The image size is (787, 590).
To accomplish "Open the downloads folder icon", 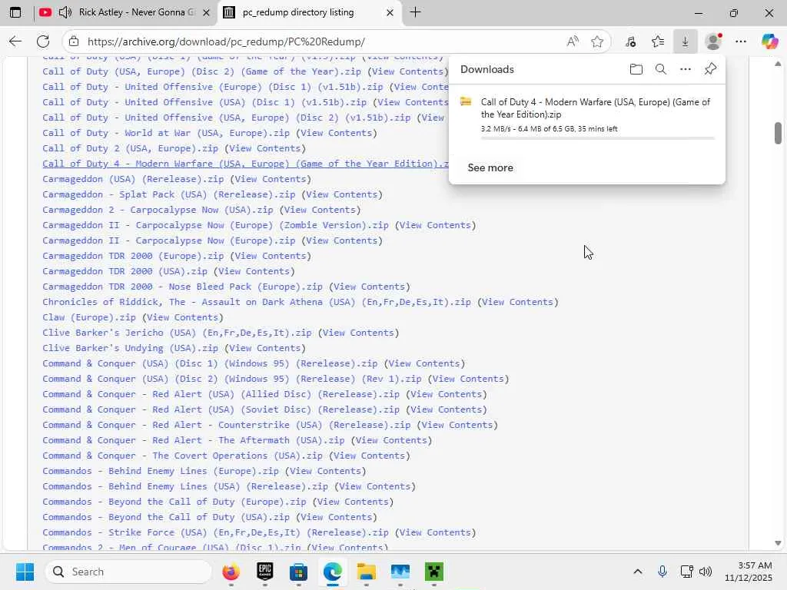I will click(636, 69).
